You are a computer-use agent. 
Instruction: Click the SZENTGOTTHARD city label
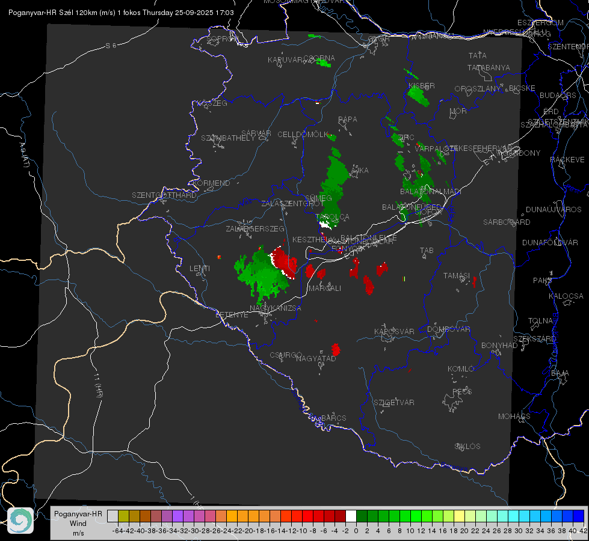click(x=164, y=195)
